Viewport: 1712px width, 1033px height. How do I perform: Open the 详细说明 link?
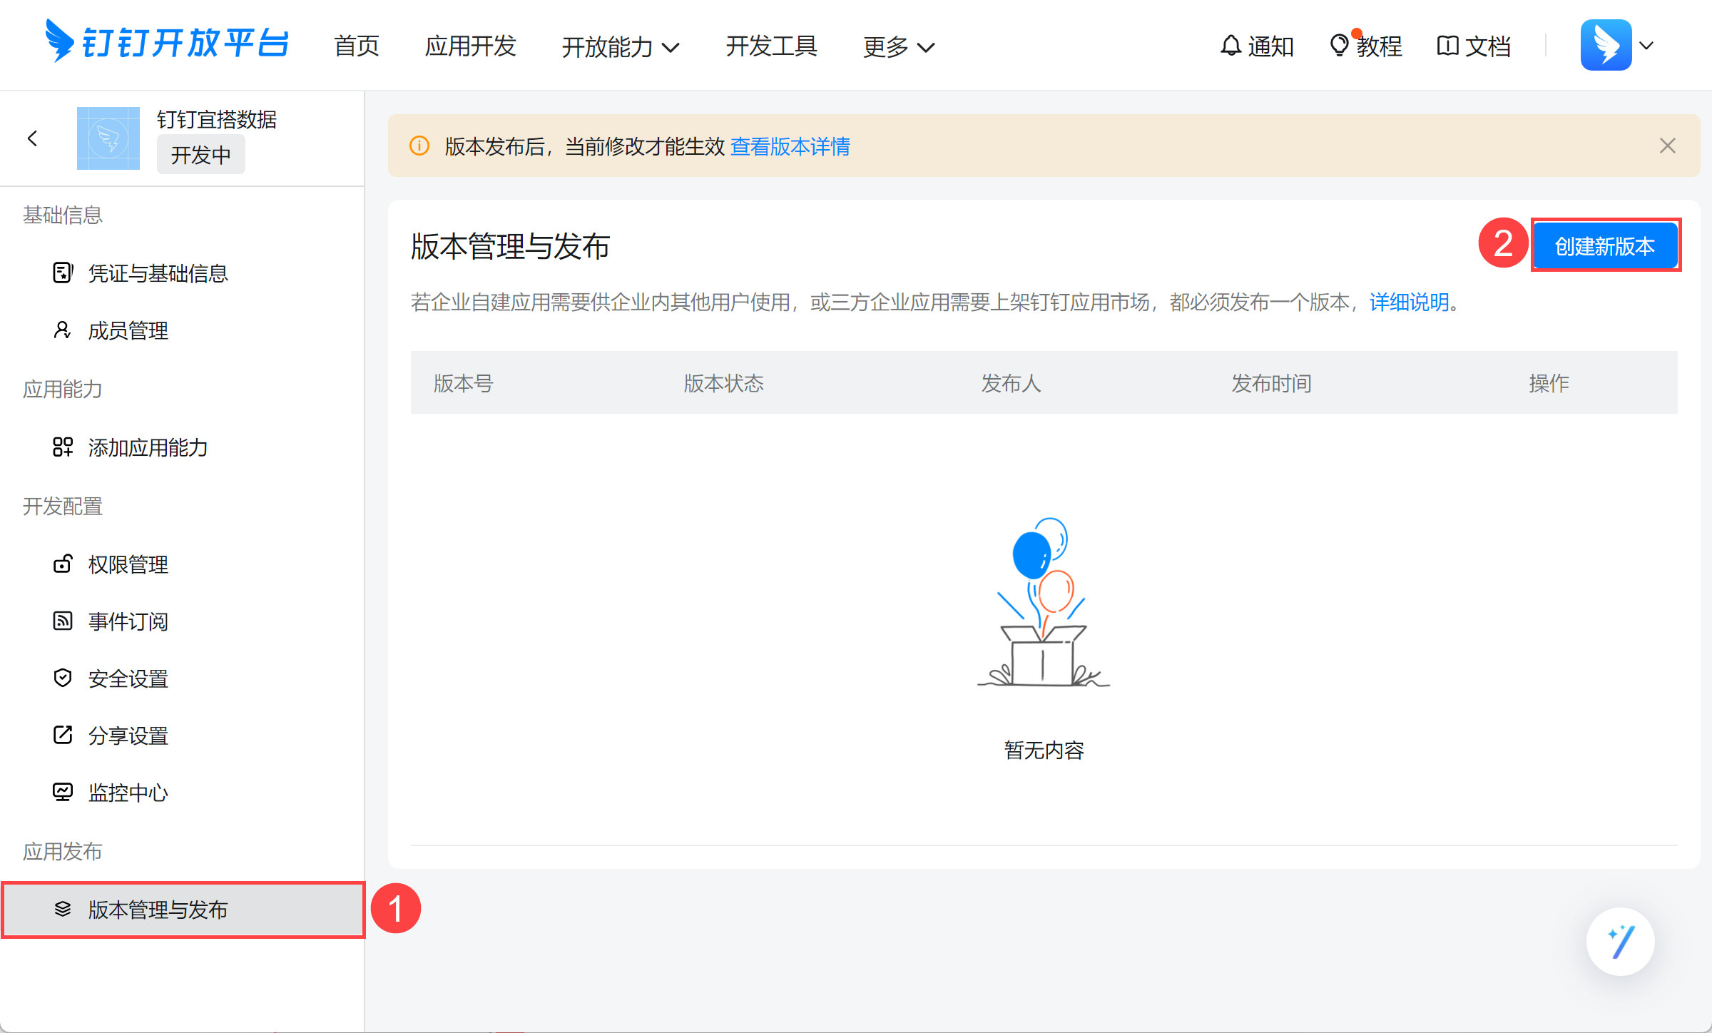pyautogui.click(x=1409, y=302)
